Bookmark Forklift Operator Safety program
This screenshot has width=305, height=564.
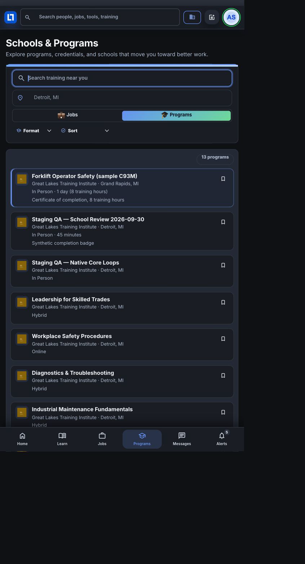[223, 179]
